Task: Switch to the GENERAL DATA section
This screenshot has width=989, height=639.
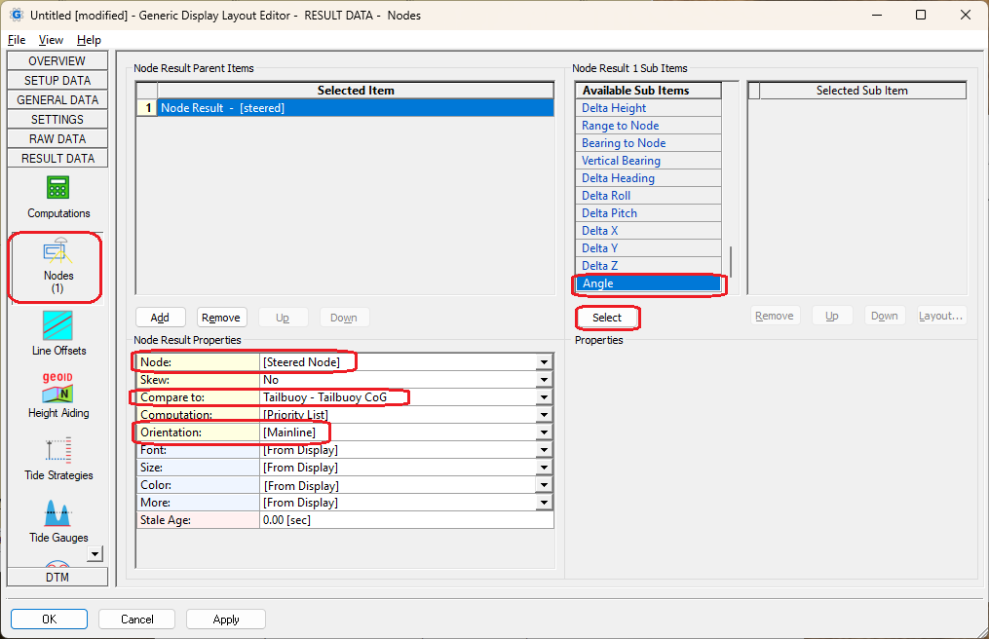Action: point(57,100)
